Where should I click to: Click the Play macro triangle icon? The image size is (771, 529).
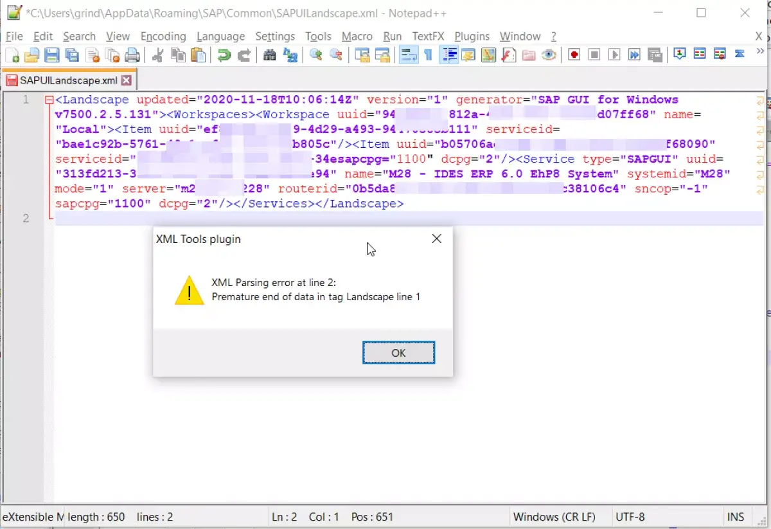click(614, 55)
